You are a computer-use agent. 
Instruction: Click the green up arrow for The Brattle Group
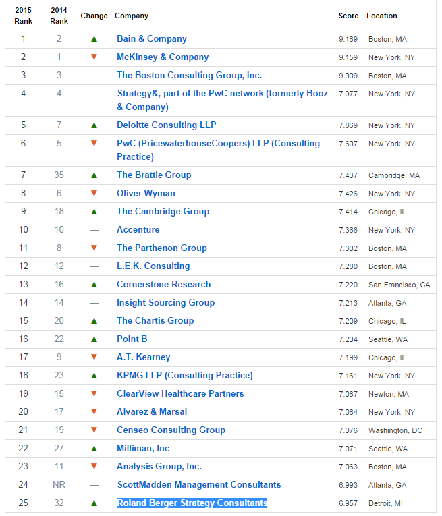[x=94, y=175]
